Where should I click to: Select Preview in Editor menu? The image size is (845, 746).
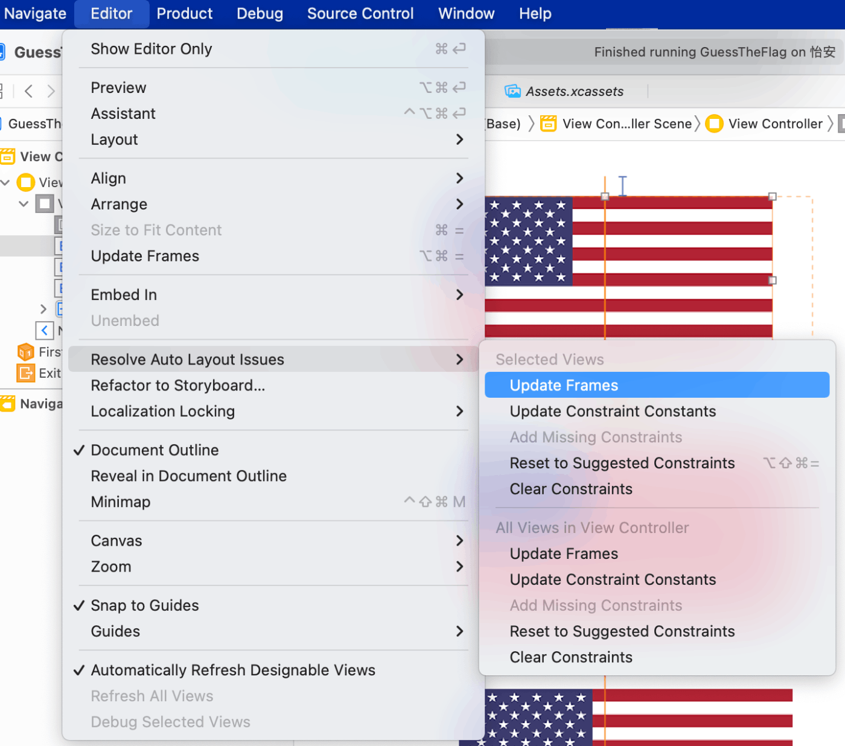coord(273,88)
